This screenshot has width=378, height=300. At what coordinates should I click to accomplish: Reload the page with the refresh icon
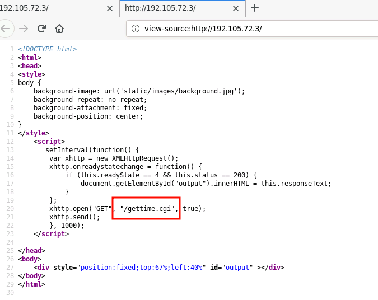(x=41, y=29)
